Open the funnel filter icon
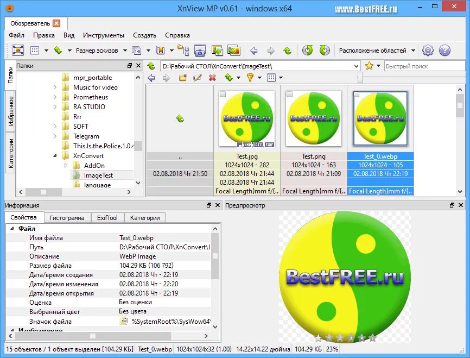The width and height of the screenshot is (470, 358). point(250,78)
